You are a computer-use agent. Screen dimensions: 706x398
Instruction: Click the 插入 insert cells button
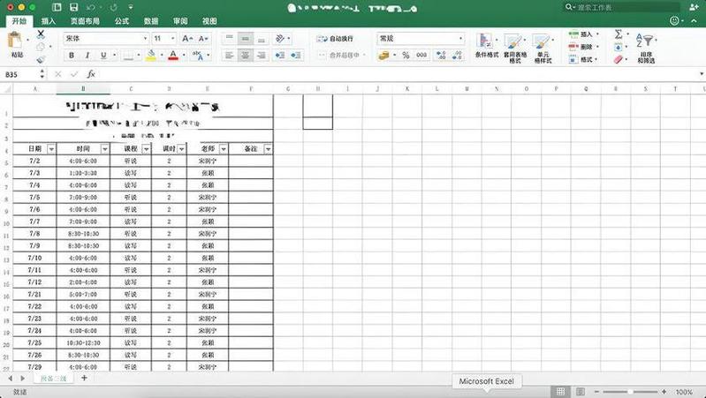point(581,34)
